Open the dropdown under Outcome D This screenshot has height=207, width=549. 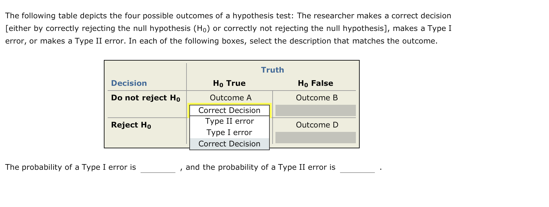point(315,137)
